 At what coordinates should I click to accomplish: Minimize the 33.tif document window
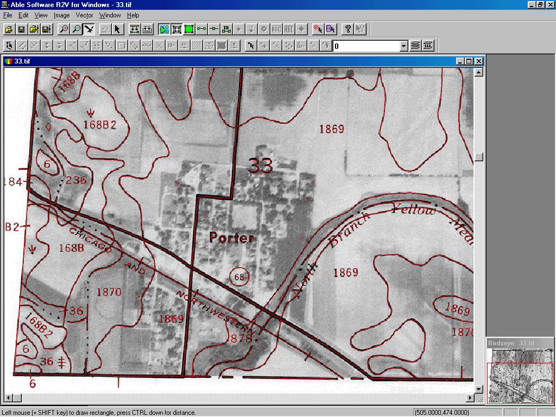click(x=460, y=61)
